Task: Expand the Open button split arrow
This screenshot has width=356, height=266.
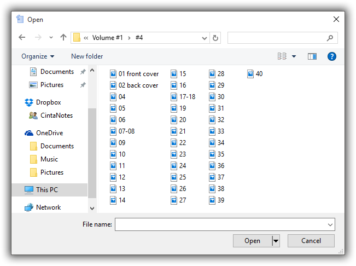Action: (276, 241)
